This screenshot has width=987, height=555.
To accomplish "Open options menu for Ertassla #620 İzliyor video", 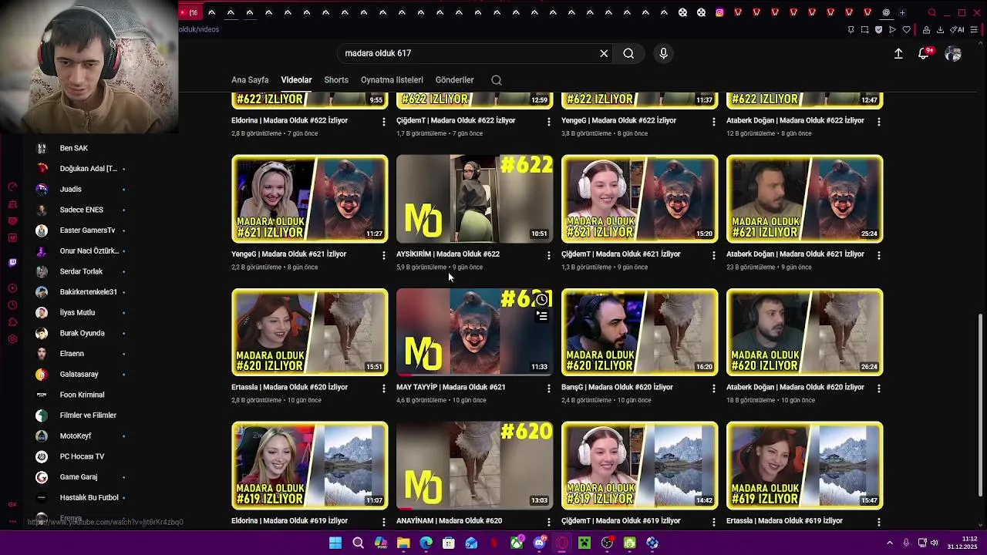I will click(384, 388).
